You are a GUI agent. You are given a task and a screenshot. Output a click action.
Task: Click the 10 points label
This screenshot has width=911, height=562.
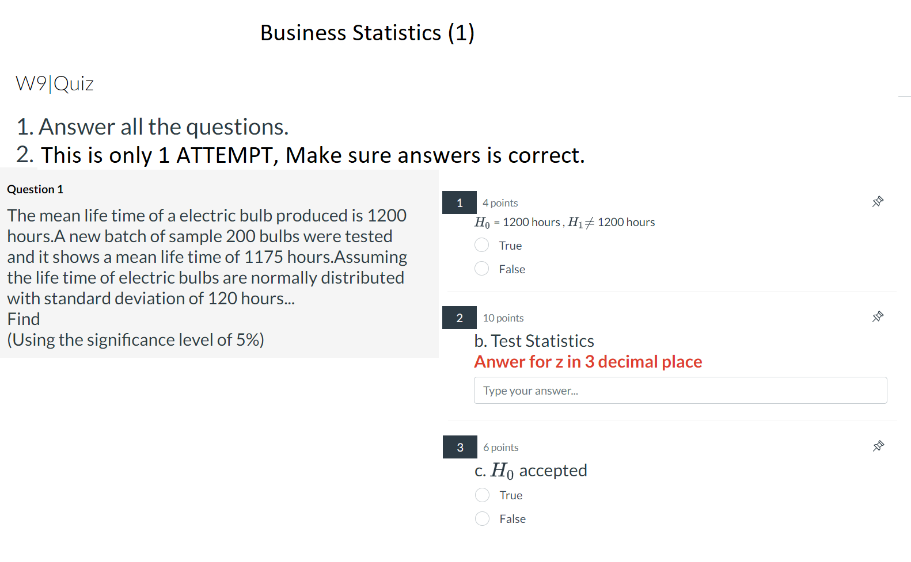pos(503,318)
